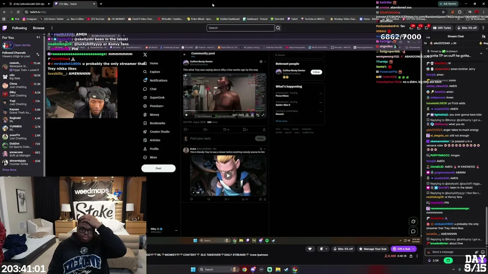This screenshot has height=274, width=488.
Task: Open the Picker Wheel bookmark
Action: [199, 19]
